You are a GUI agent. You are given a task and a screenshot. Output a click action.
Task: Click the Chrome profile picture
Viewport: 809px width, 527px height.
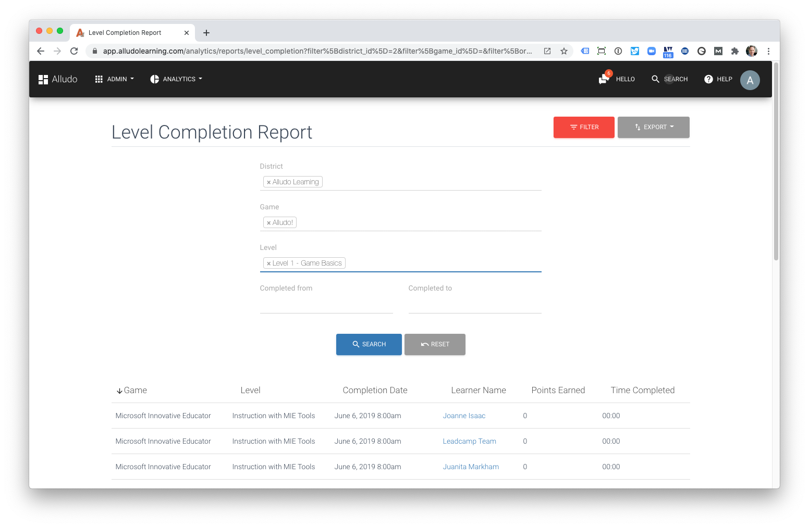click(752, 51)
